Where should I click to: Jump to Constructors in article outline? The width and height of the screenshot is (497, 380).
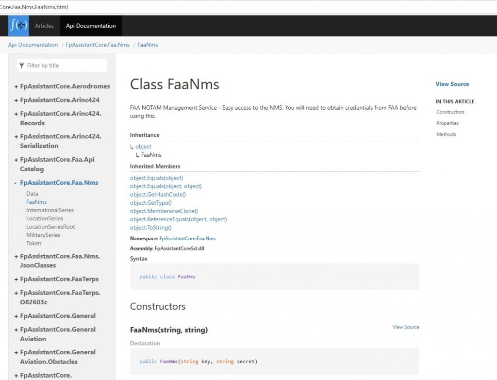click(x=450, y=112)
